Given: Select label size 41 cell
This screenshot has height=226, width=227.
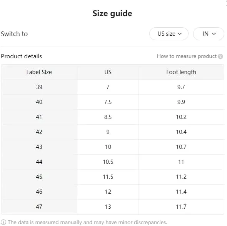Looking at the screenshot, I should pyautogui.click(x=39, y=117).
